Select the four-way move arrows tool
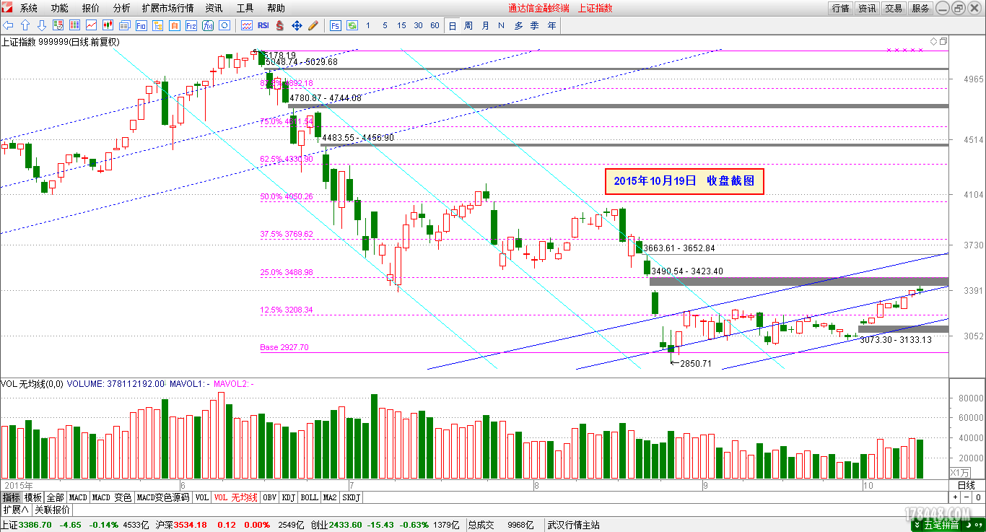 click(296, 25)
